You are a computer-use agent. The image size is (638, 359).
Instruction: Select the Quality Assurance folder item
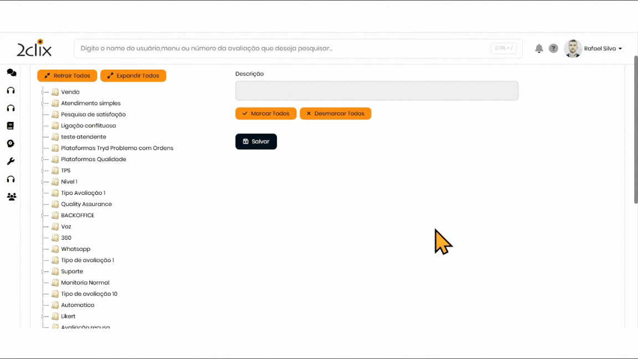(x=86, y=204)
